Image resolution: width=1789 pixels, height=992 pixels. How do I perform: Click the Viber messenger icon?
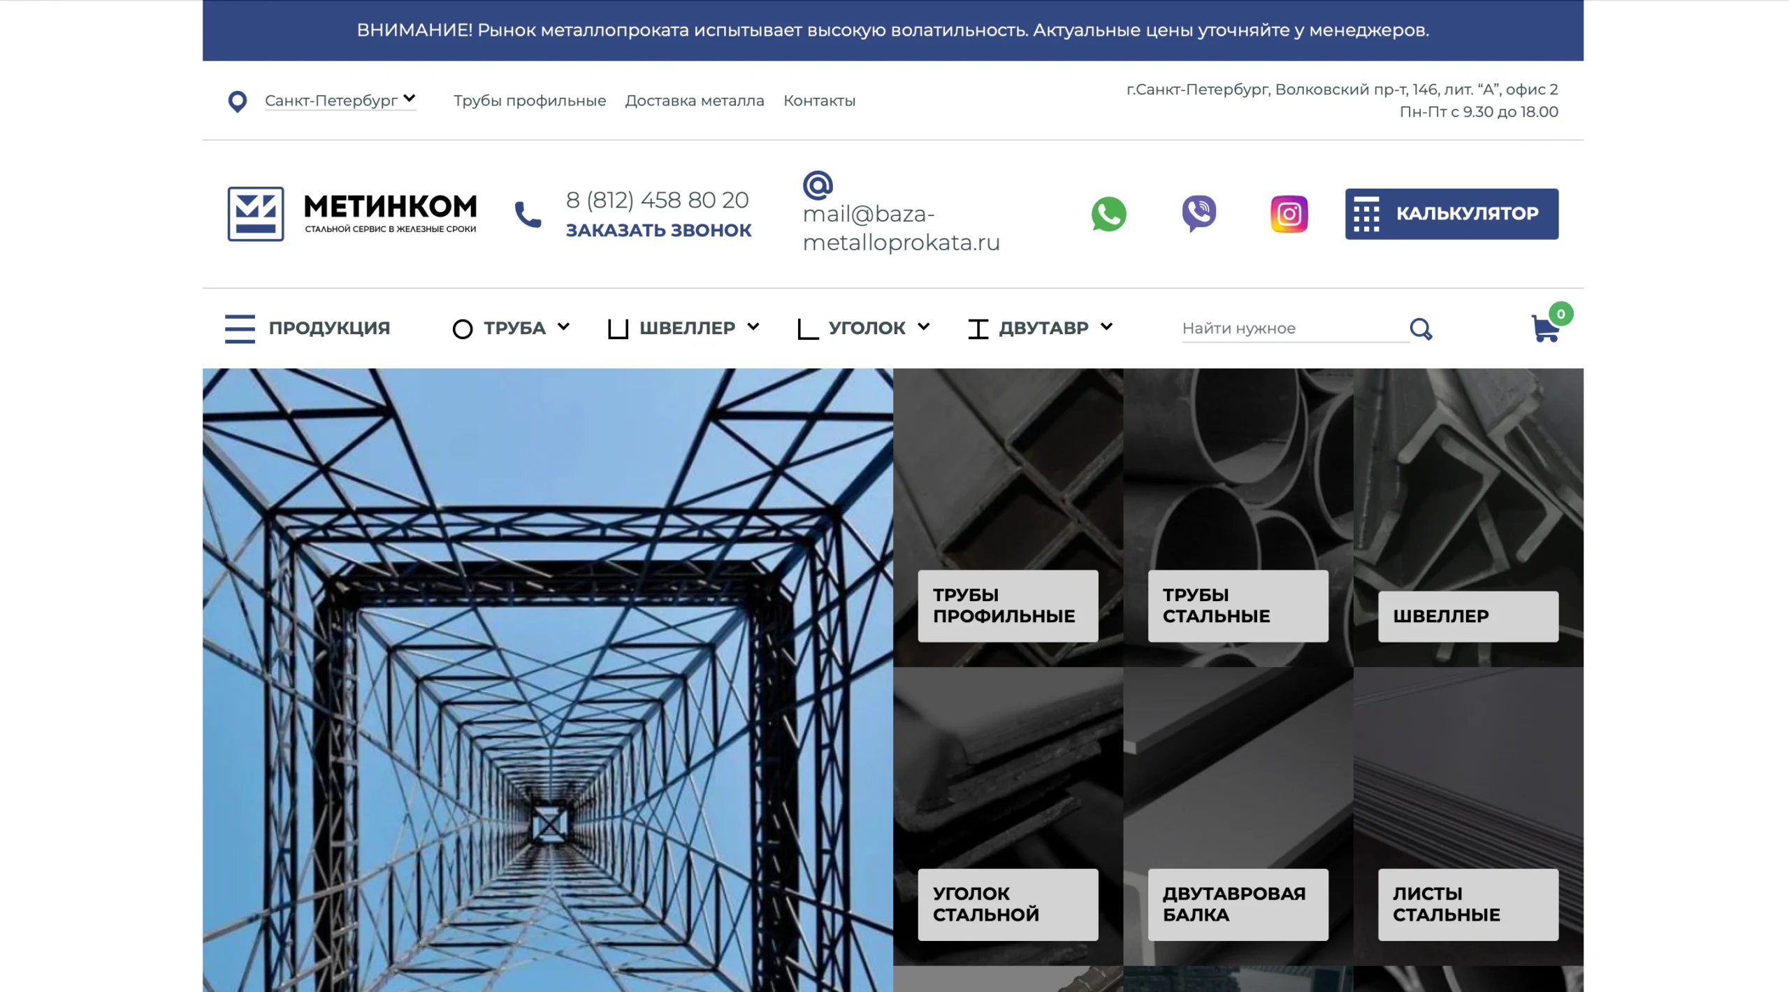1199,214
